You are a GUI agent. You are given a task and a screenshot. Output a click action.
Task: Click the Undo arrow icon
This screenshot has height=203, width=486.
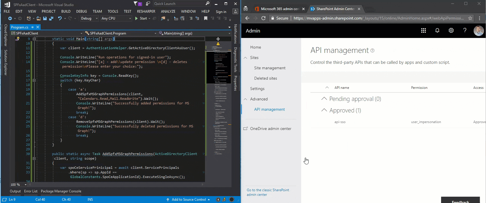tap(60, 18)
